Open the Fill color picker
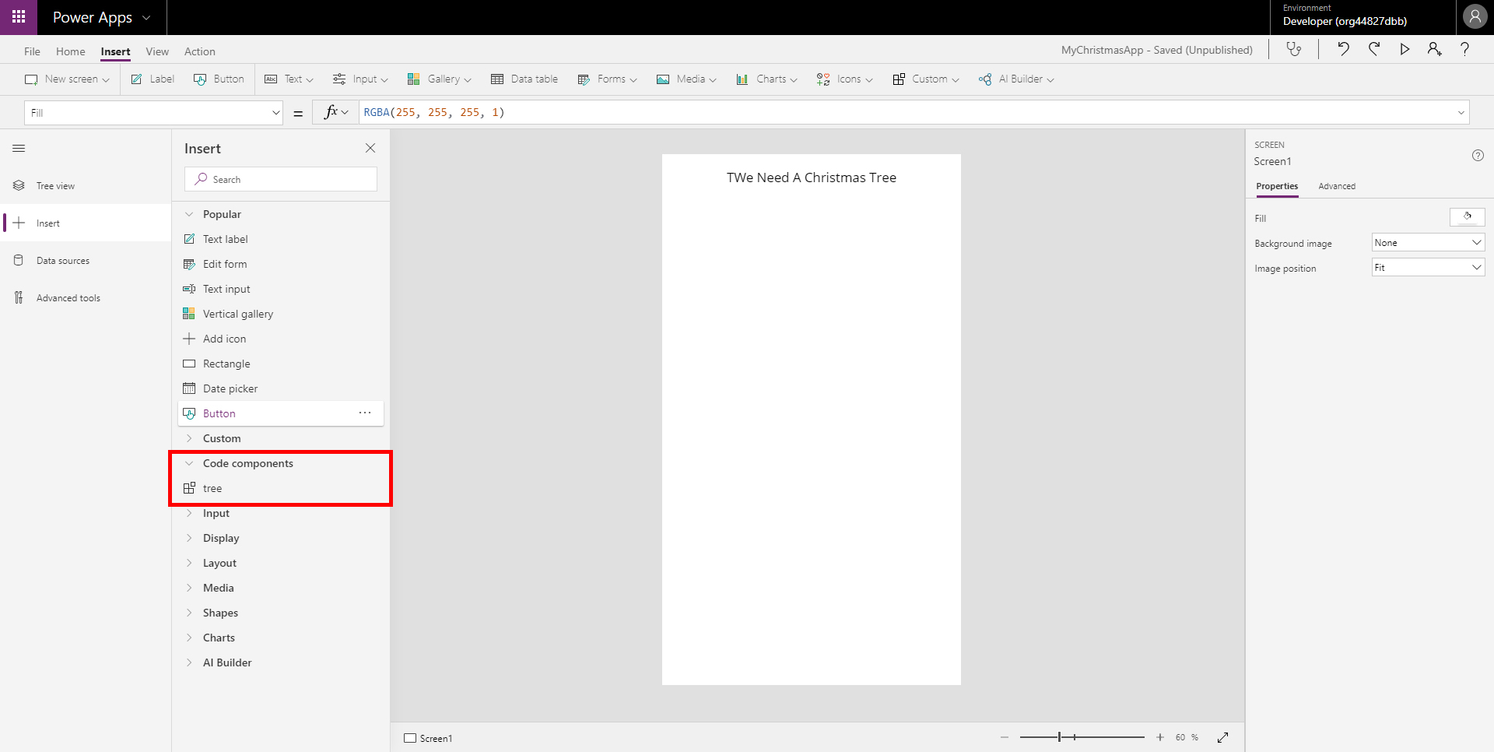The image size is (1494, 752). click(1467, 216)
